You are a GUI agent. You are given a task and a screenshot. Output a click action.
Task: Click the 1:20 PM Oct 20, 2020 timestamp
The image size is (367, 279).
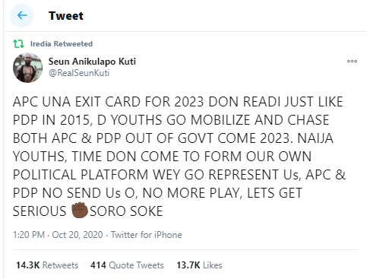(58, 235)
